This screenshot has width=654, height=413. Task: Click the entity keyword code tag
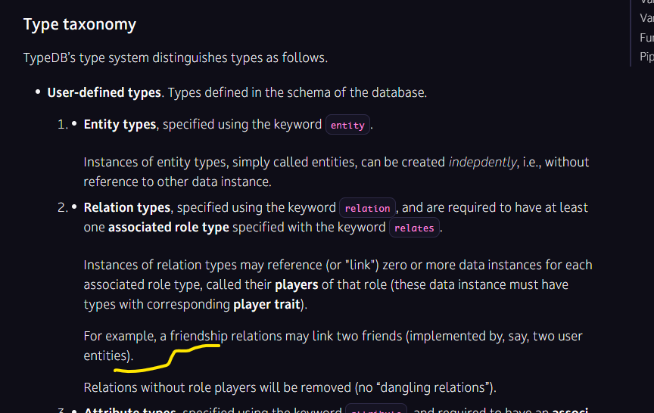click(x=347, y=125)
